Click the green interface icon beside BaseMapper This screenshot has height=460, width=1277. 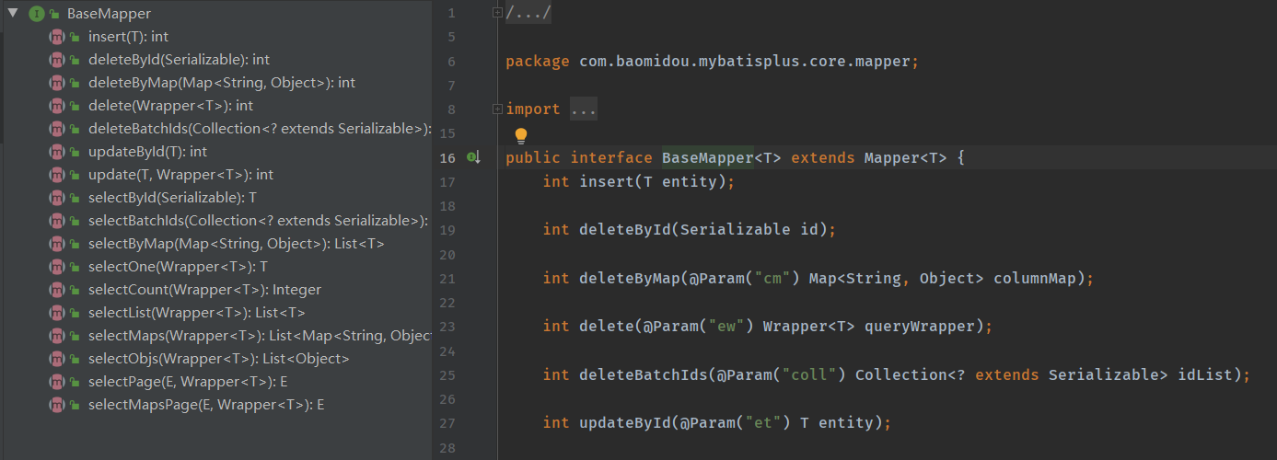pyautogui.click(x=37, y=14)
